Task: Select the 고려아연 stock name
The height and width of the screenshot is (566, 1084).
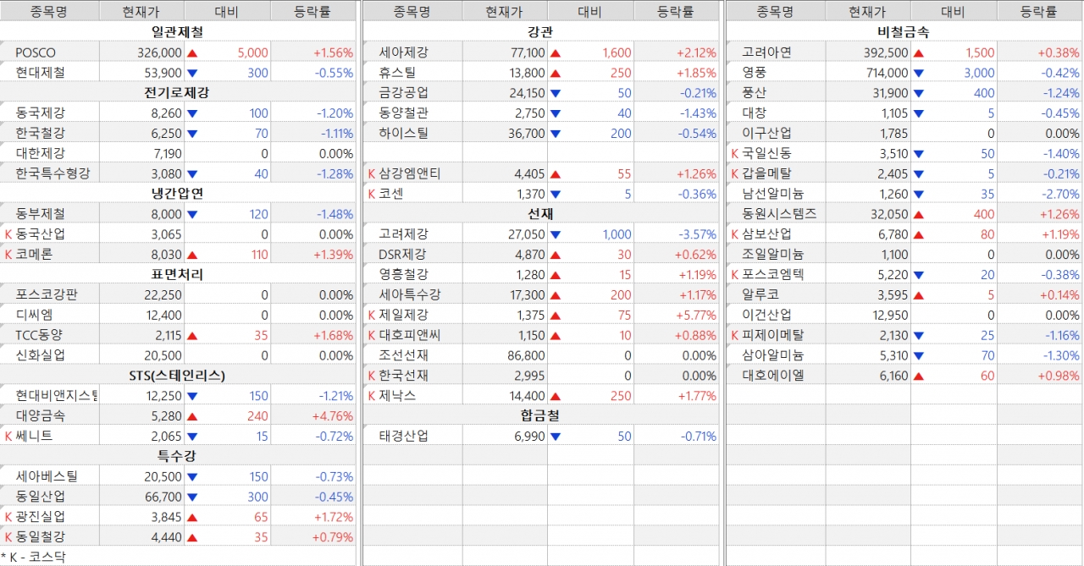Action: (x=766, y=52)
